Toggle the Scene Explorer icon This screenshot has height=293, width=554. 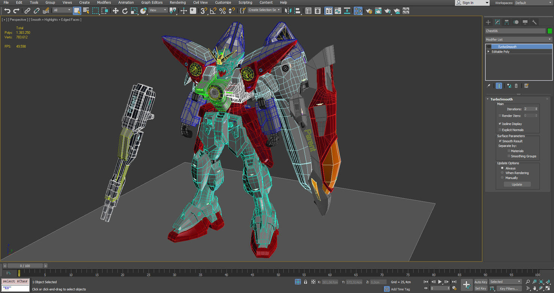pyautogui.click(x=308, y=11)
